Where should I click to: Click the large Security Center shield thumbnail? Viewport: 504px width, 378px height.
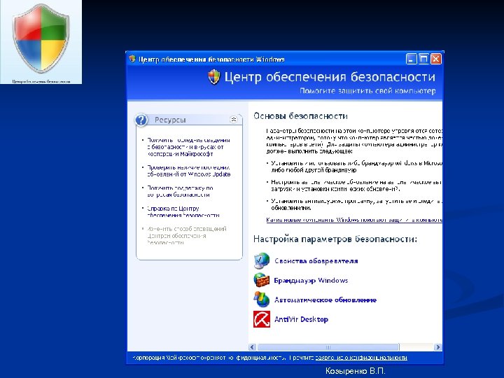(x=41, y=38)
